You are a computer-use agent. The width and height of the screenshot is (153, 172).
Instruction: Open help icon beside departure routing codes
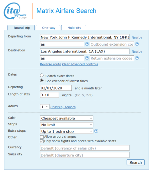coord(87,44)
